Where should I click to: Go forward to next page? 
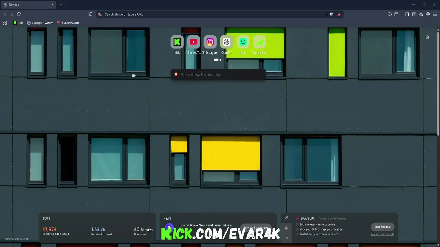point(12,14)
